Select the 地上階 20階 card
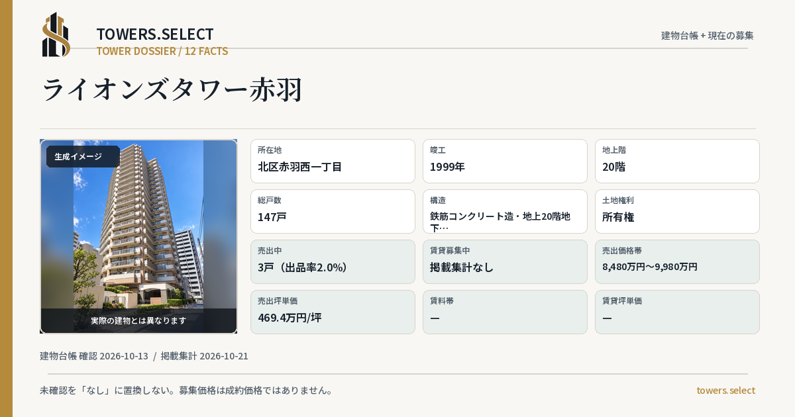This screenshot has width=795, height=417. 677,161
